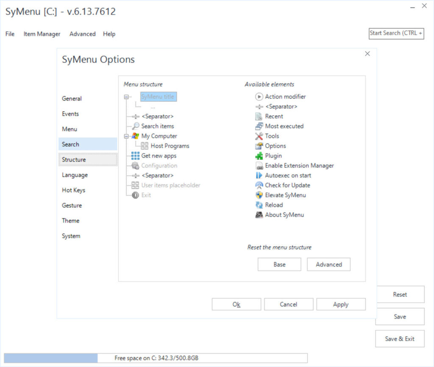This screenshot has width=434, height=367.
Task: Select the green Plugin puzzle icon
Action: pyautogui.click(x=259, y=156)
